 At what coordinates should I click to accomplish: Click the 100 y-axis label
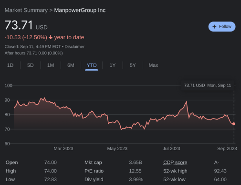9,86
